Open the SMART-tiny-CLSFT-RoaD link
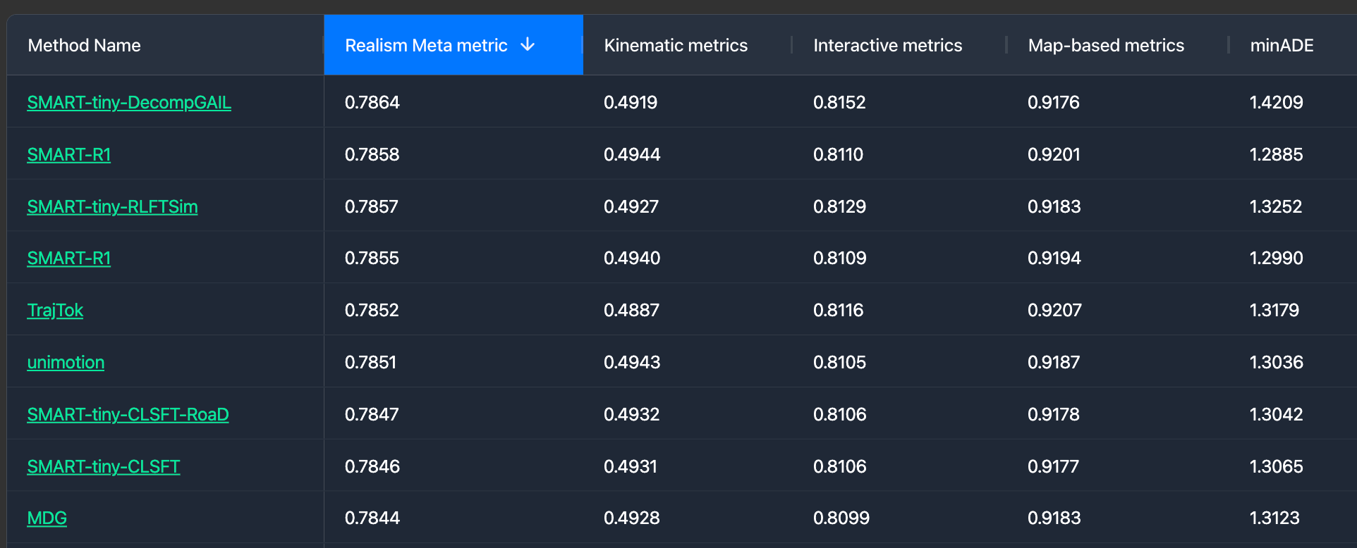The height and width of the screenshot is (548, 1357). pos(128,415)
